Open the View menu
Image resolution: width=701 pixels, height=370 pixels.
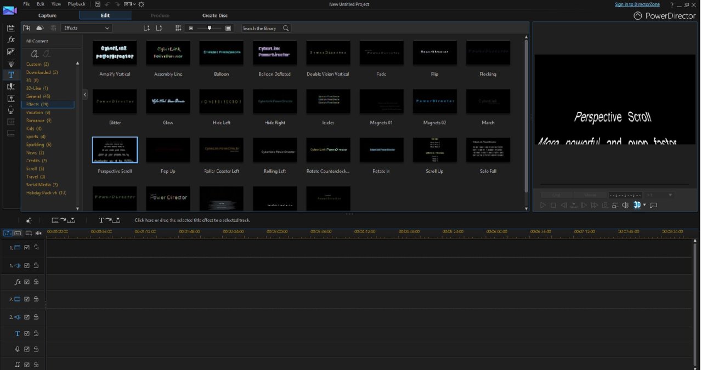(x=56, y=4)
